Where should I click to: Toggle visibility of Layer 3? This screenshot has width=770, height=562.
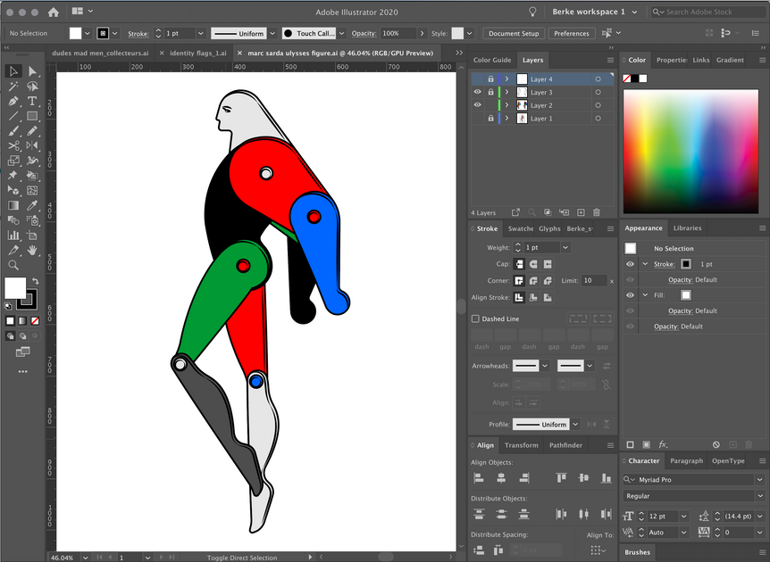coord(477,92)
